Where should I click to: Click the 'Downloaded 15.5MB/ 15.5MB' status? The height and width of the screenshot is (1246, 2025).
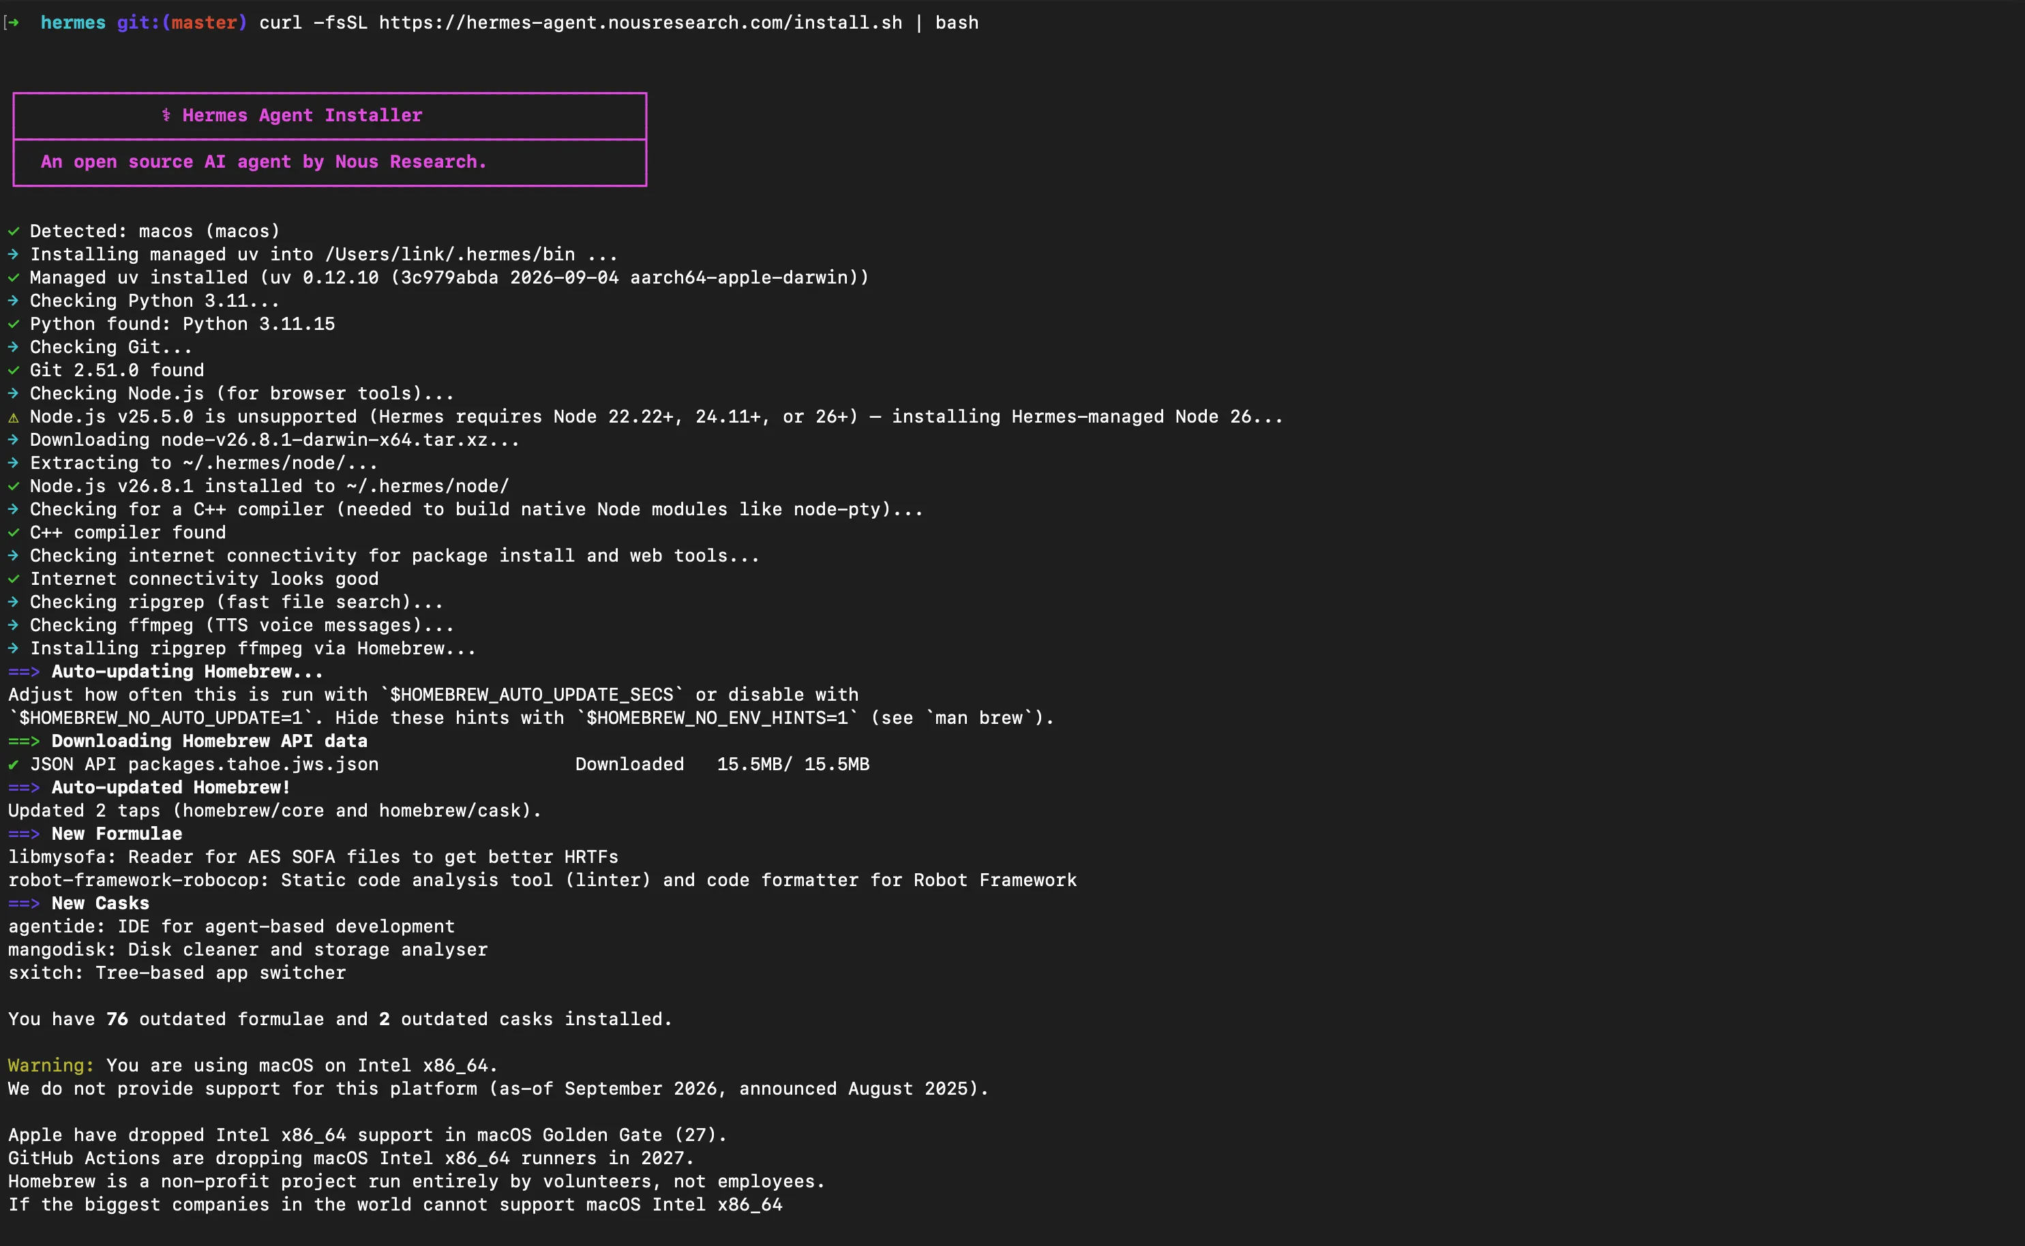pos(722,764)
